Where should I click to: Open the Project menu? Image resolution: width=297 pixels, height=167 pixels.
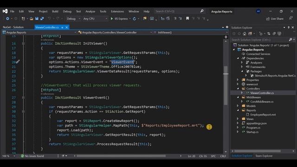pos(43,11)
